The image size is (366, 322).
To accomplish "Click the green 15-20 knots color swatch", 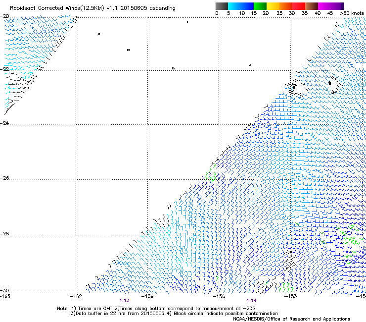I will pyautogui.click(x=260, y=6).
